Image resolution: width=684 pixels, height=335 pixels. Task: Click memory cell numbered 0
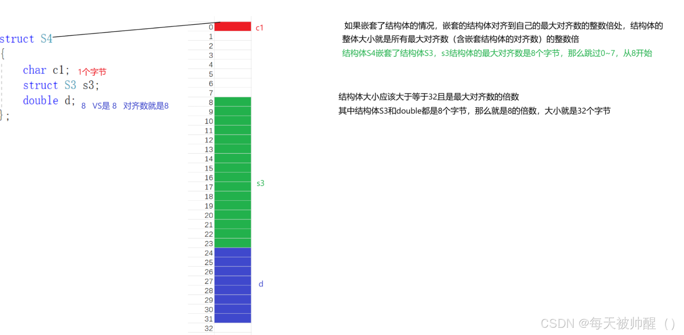pyautogui.click(x=210, y=27)
